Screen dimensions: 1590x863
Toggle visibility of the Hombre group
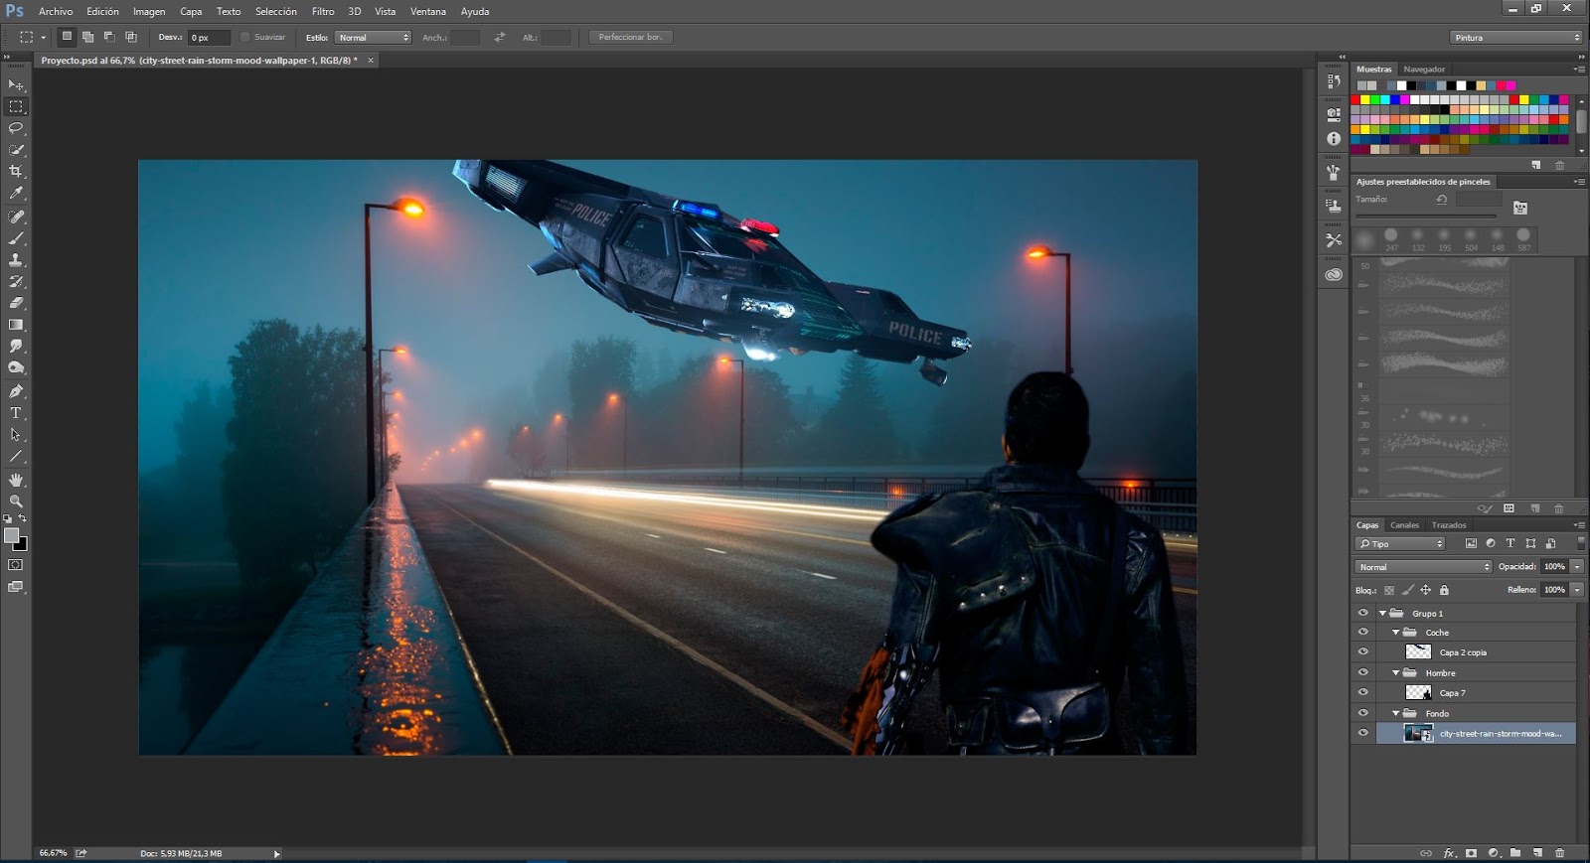point(1362,672)
